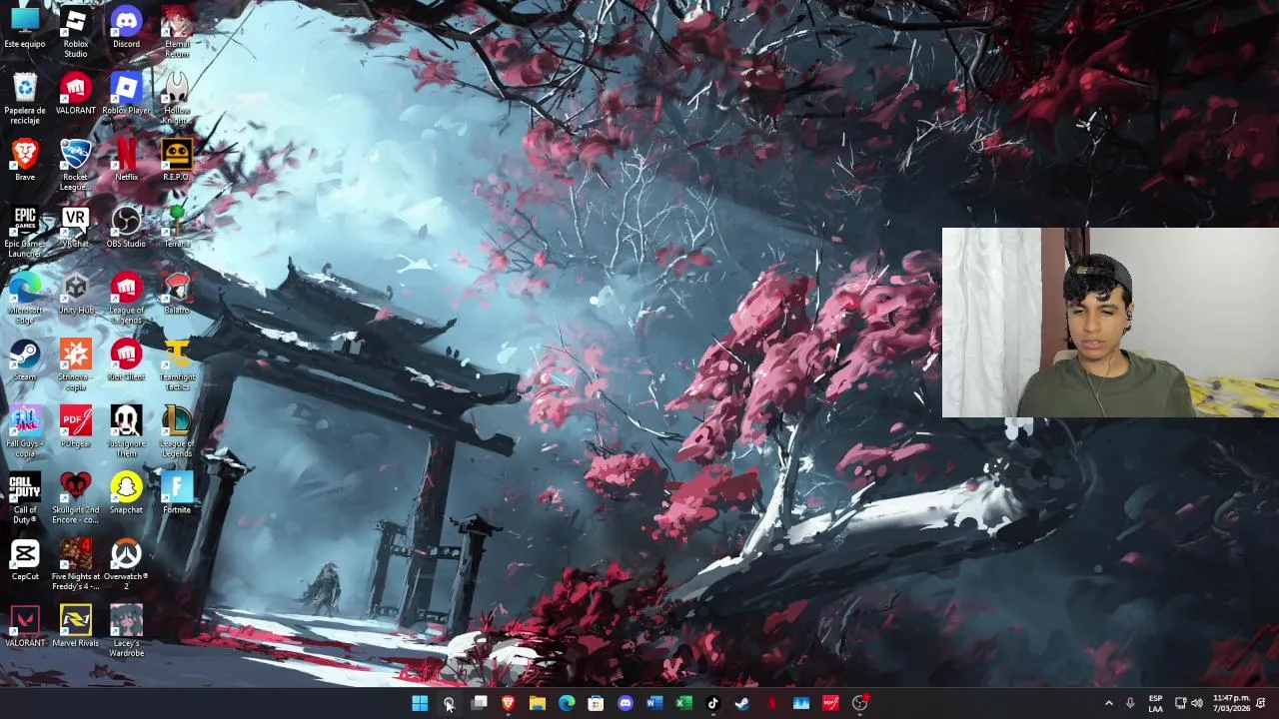
Task: Open the notification center bell icon
Action: click(1261, 703)
